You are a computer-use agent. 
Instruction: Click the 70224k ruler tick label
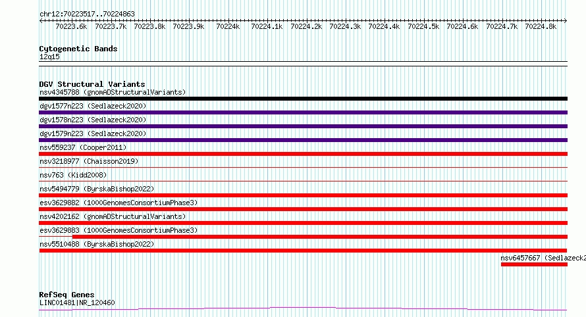pyautogui.click(x=228, y=26)
